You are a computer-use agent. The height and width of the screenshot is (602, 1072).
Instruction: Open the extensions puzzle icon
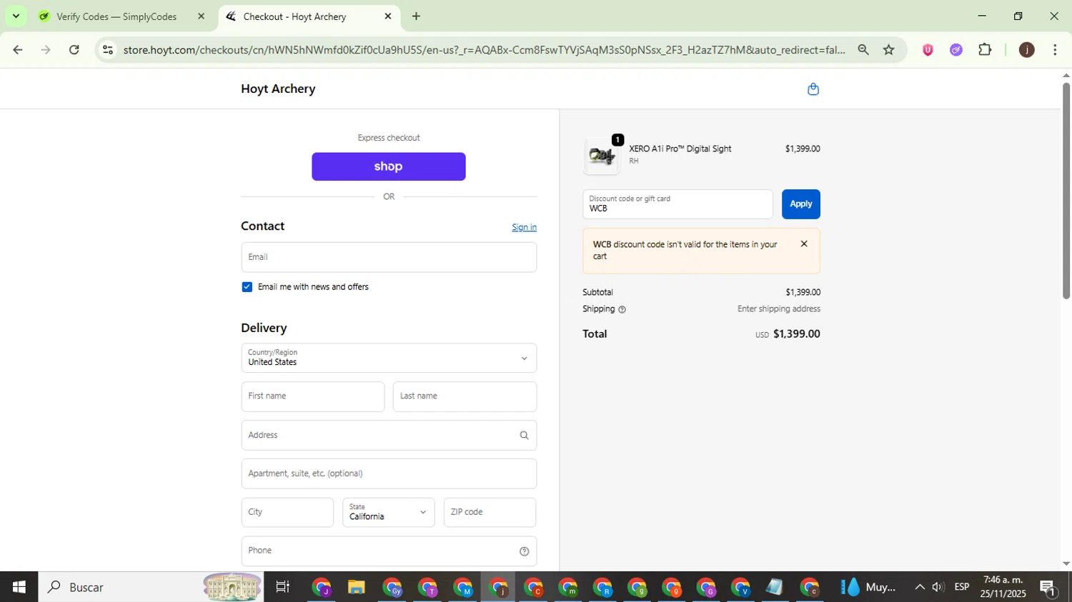985,50
